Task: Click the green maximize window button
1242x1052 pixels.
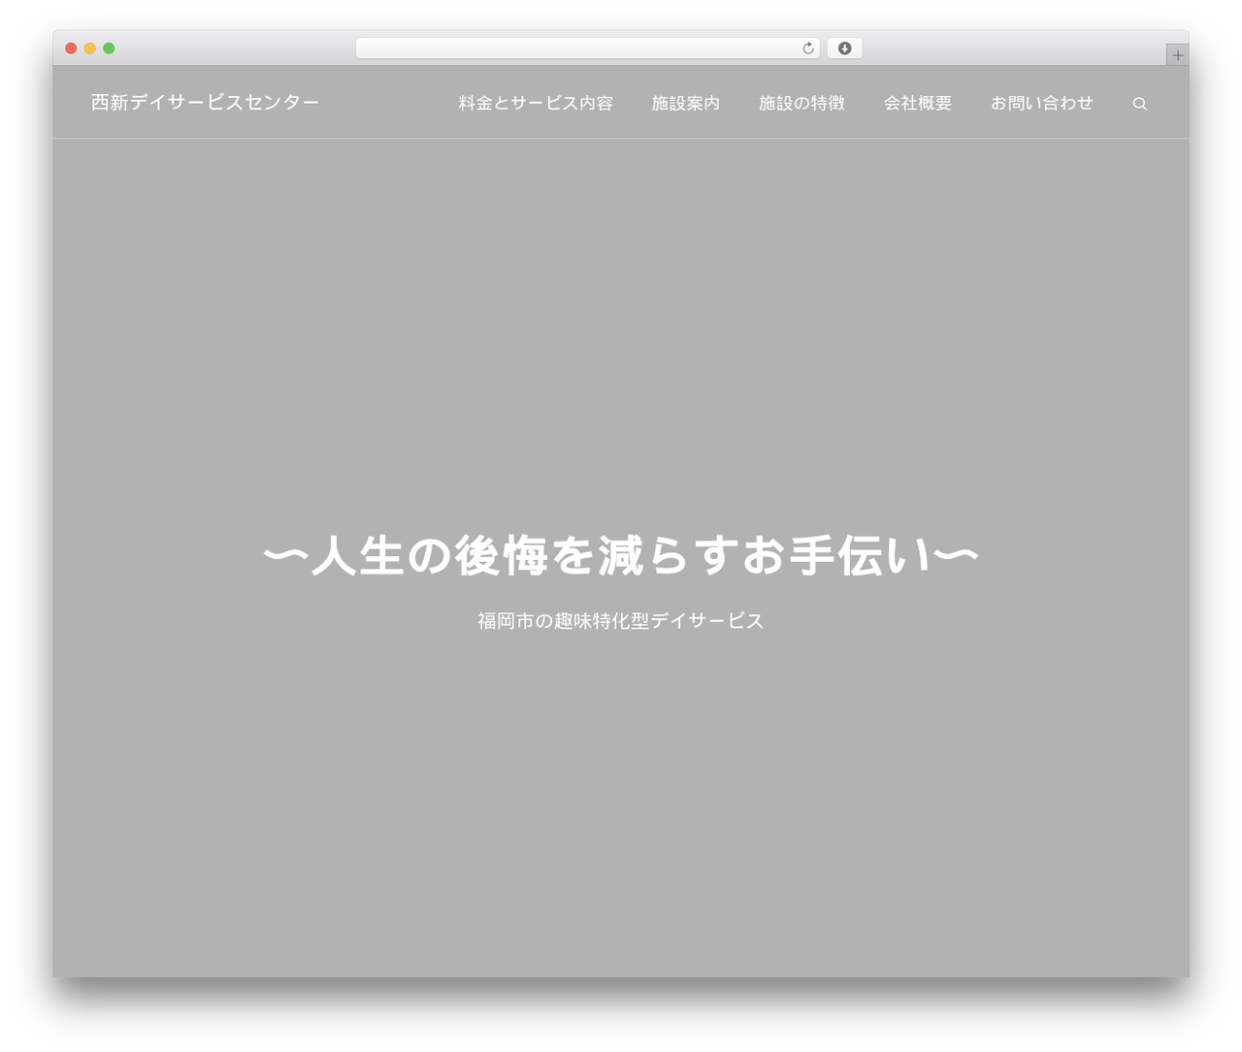Action: pyautogui.click(x=109, y=49)
